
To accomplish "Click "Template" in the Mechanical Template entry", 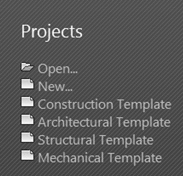I will click(135, 159).
